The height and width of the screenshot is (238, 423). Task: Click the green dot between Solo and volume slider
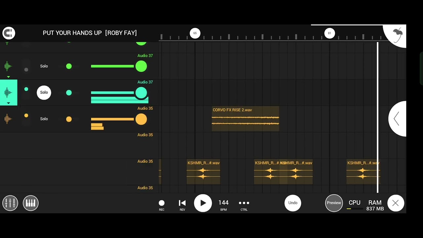(69, 66)
